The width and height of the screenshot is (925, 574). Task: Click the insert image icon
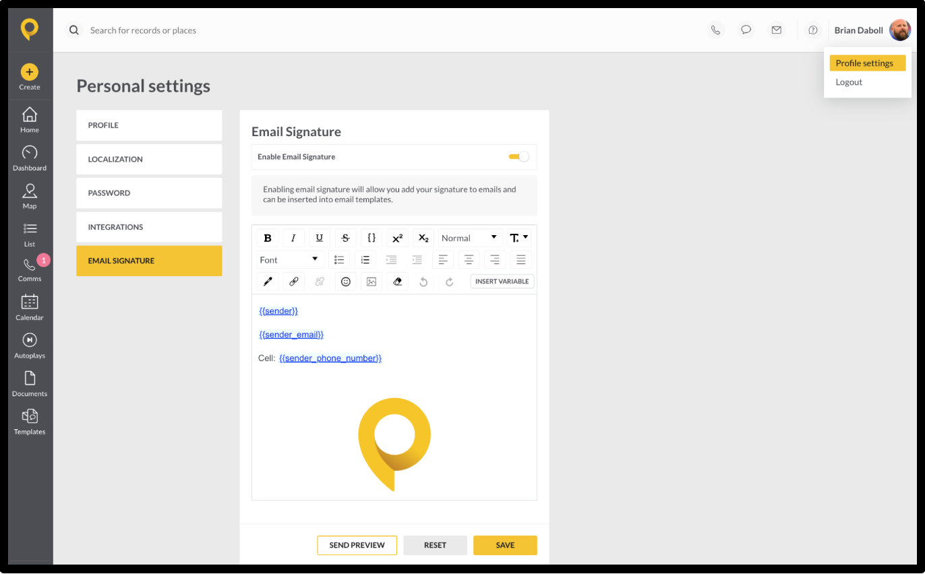point(371,282)
